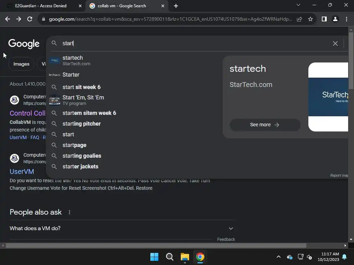Click the See more button
Image resolution: width=354 pixels, height=265 pixels.
265,125
